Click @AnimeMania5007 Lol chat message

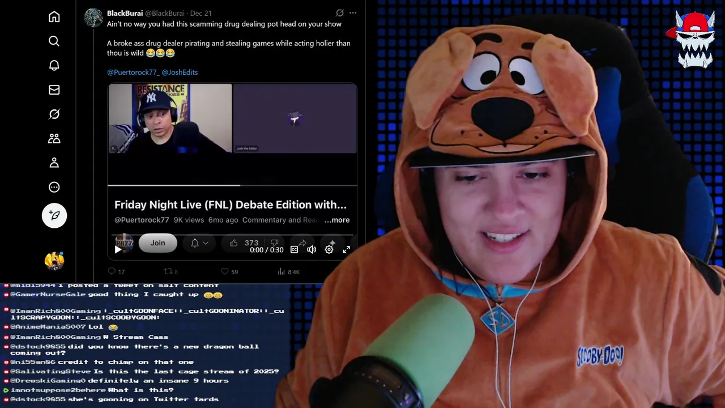pyautogui.click(x=61, y=327)
